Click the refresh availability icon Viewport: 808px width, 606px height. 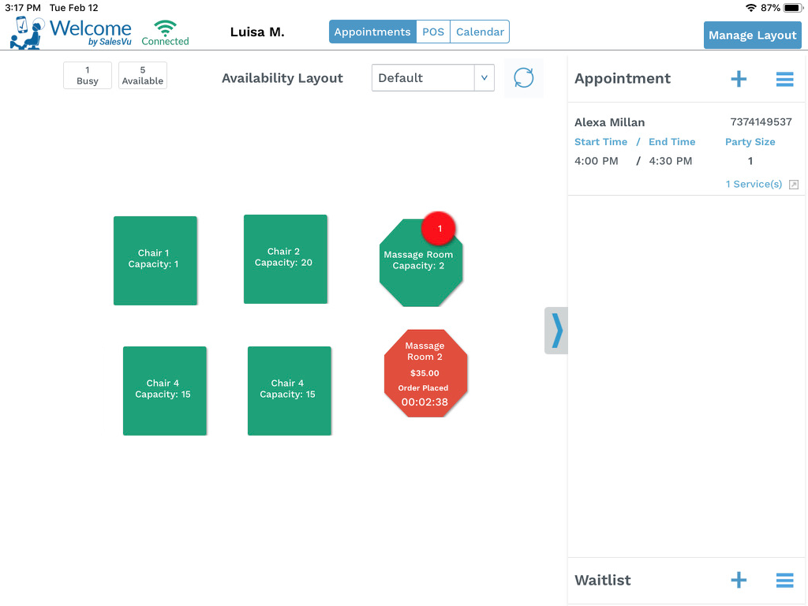(x=523, y=77)
